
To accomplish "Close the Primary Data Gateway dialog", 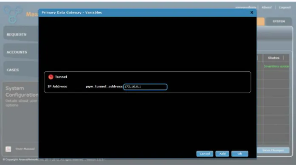I will [x=252, y=12].
